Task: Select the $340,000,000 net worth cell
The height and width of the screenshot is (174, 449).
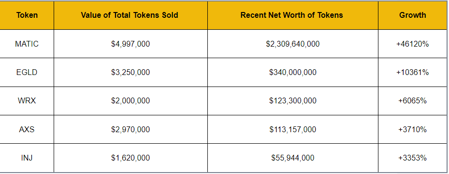Action: click(293, 72)
